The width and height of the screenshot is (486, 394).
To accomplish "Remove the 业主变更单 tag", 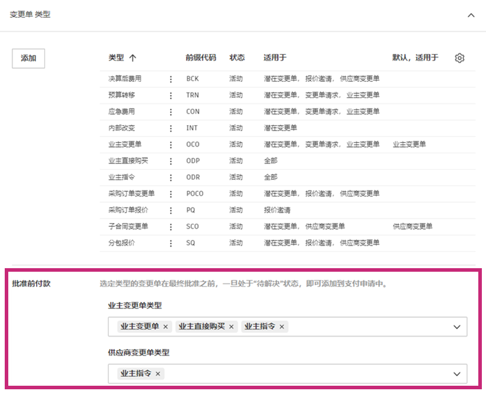I will 166,327.
